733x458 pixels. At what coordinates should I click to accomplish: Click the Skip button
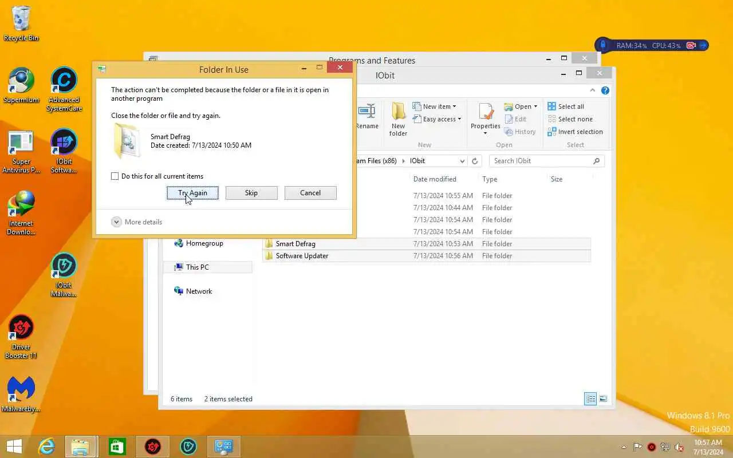(x=251, y=193)
